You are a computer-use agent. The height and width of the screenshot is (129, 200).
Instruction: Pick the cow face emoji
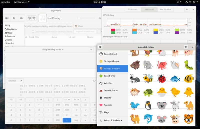point(175,119)
